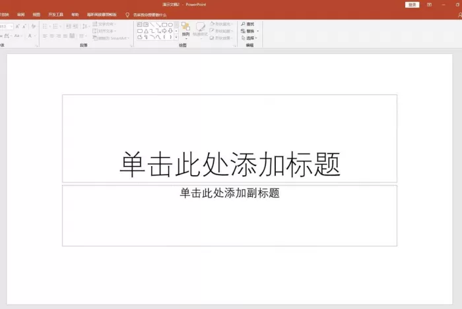Image resolution: width=462 pixels, height=309 pixels.
Task: Pick the right brace shape
Action: pos(170,37)
